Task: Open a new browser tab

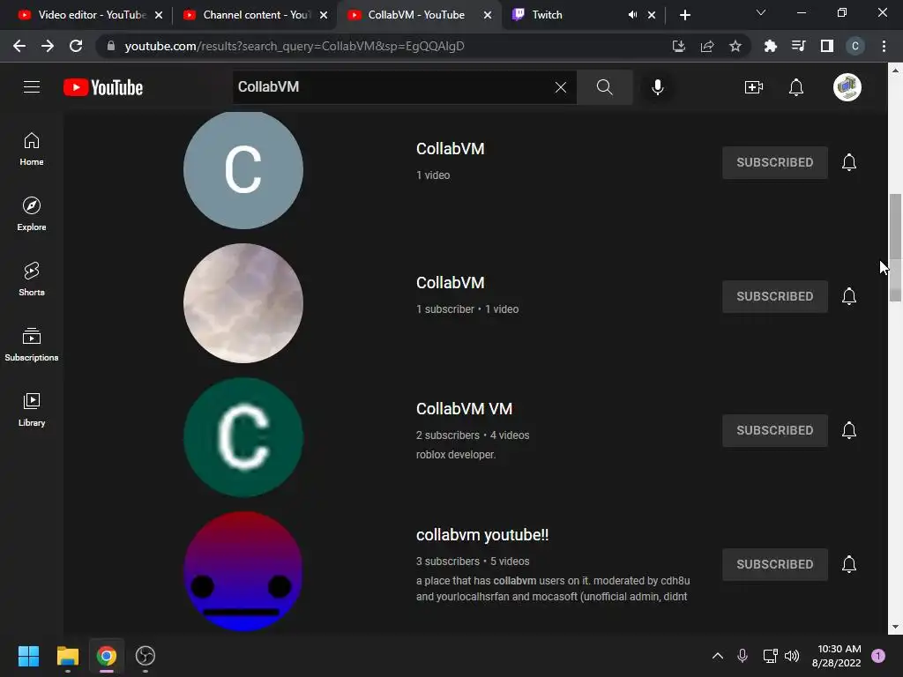Action: tap(684, 15)
